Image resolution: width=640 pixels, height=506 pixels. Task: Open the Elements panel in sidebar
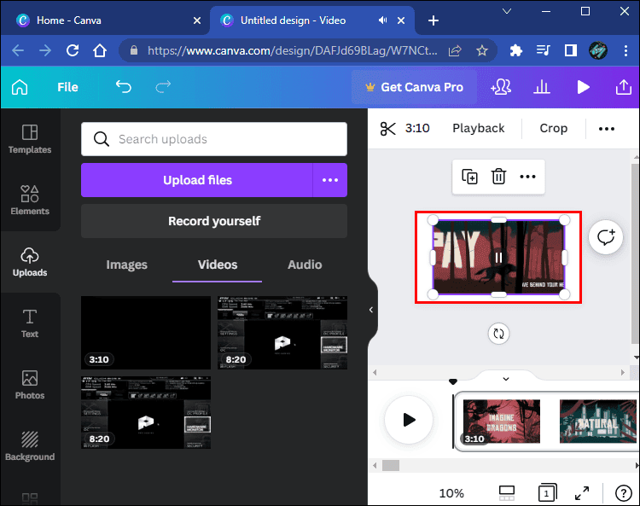coord(30,200)
